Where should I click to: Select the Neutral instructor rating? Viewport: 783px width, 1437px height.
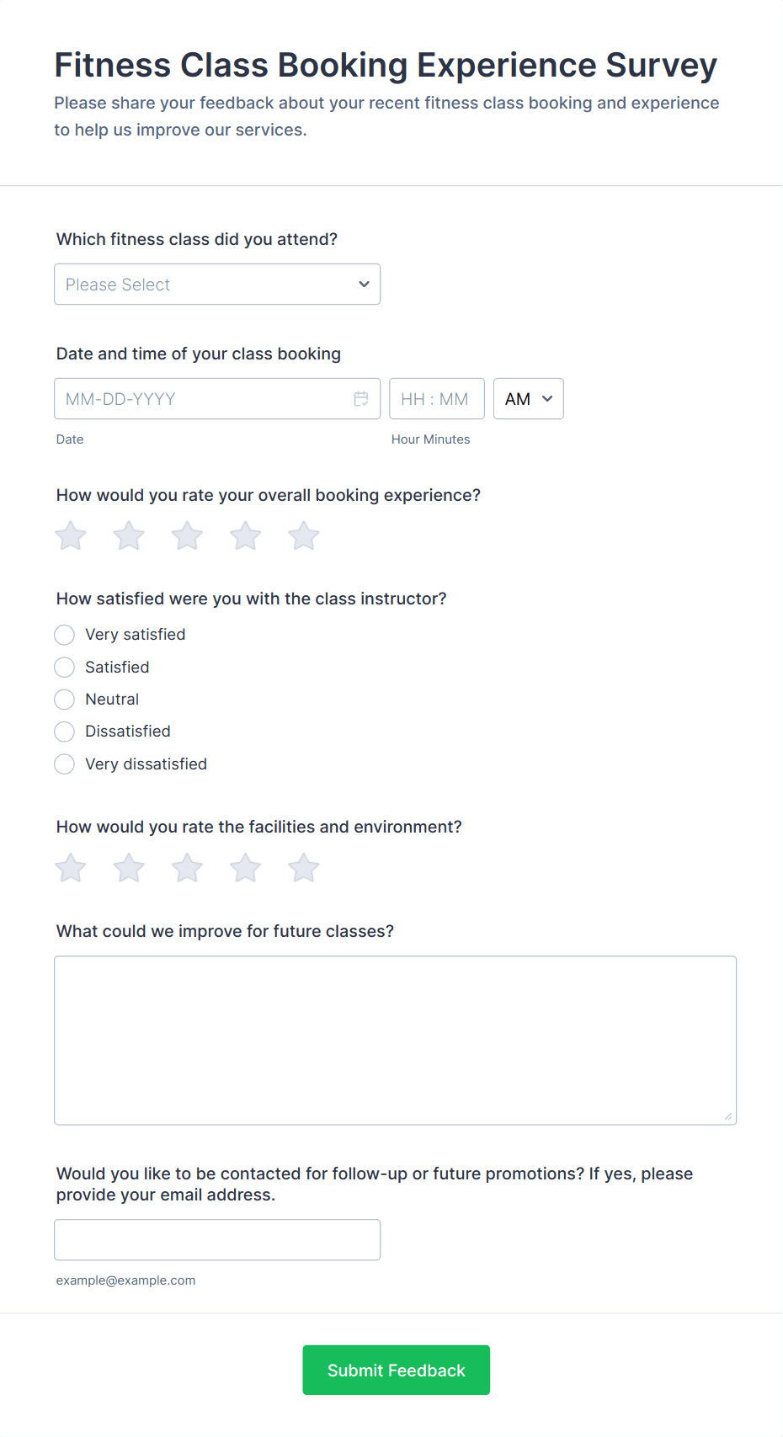coord(64,700)
